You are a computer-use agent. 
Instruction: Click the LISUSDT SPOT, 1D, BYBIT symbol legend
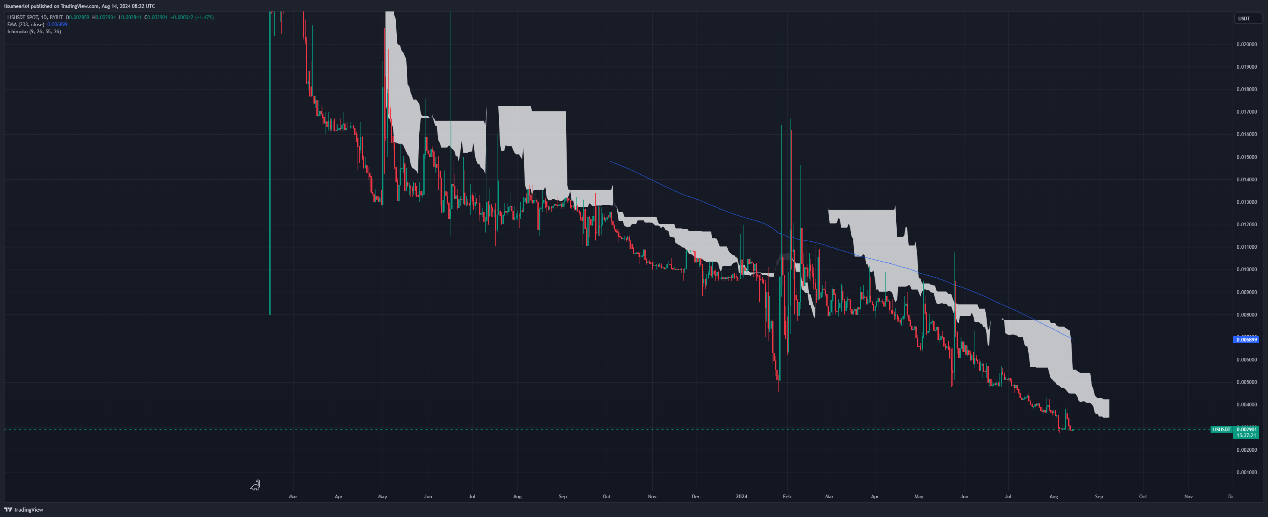35,17
